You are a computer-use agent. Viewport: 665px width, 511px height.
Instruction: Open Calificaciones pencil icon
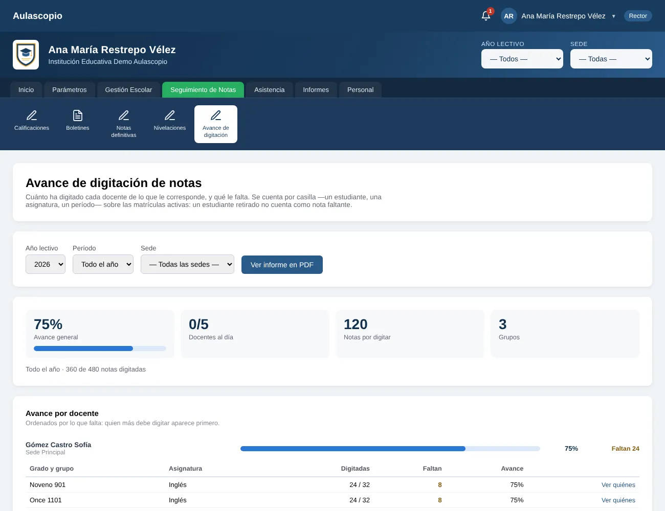[32, 115]
